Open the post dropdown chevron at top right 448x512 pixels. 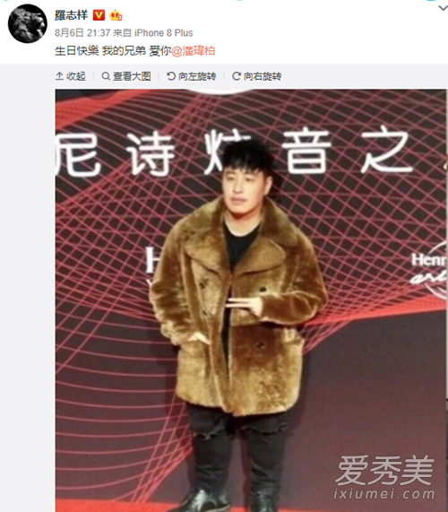(443, 8)
